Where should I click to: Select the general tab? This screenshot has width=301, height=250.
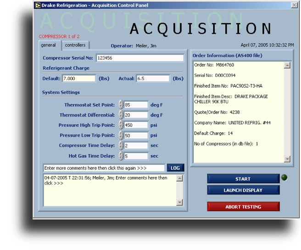point(48,45)
